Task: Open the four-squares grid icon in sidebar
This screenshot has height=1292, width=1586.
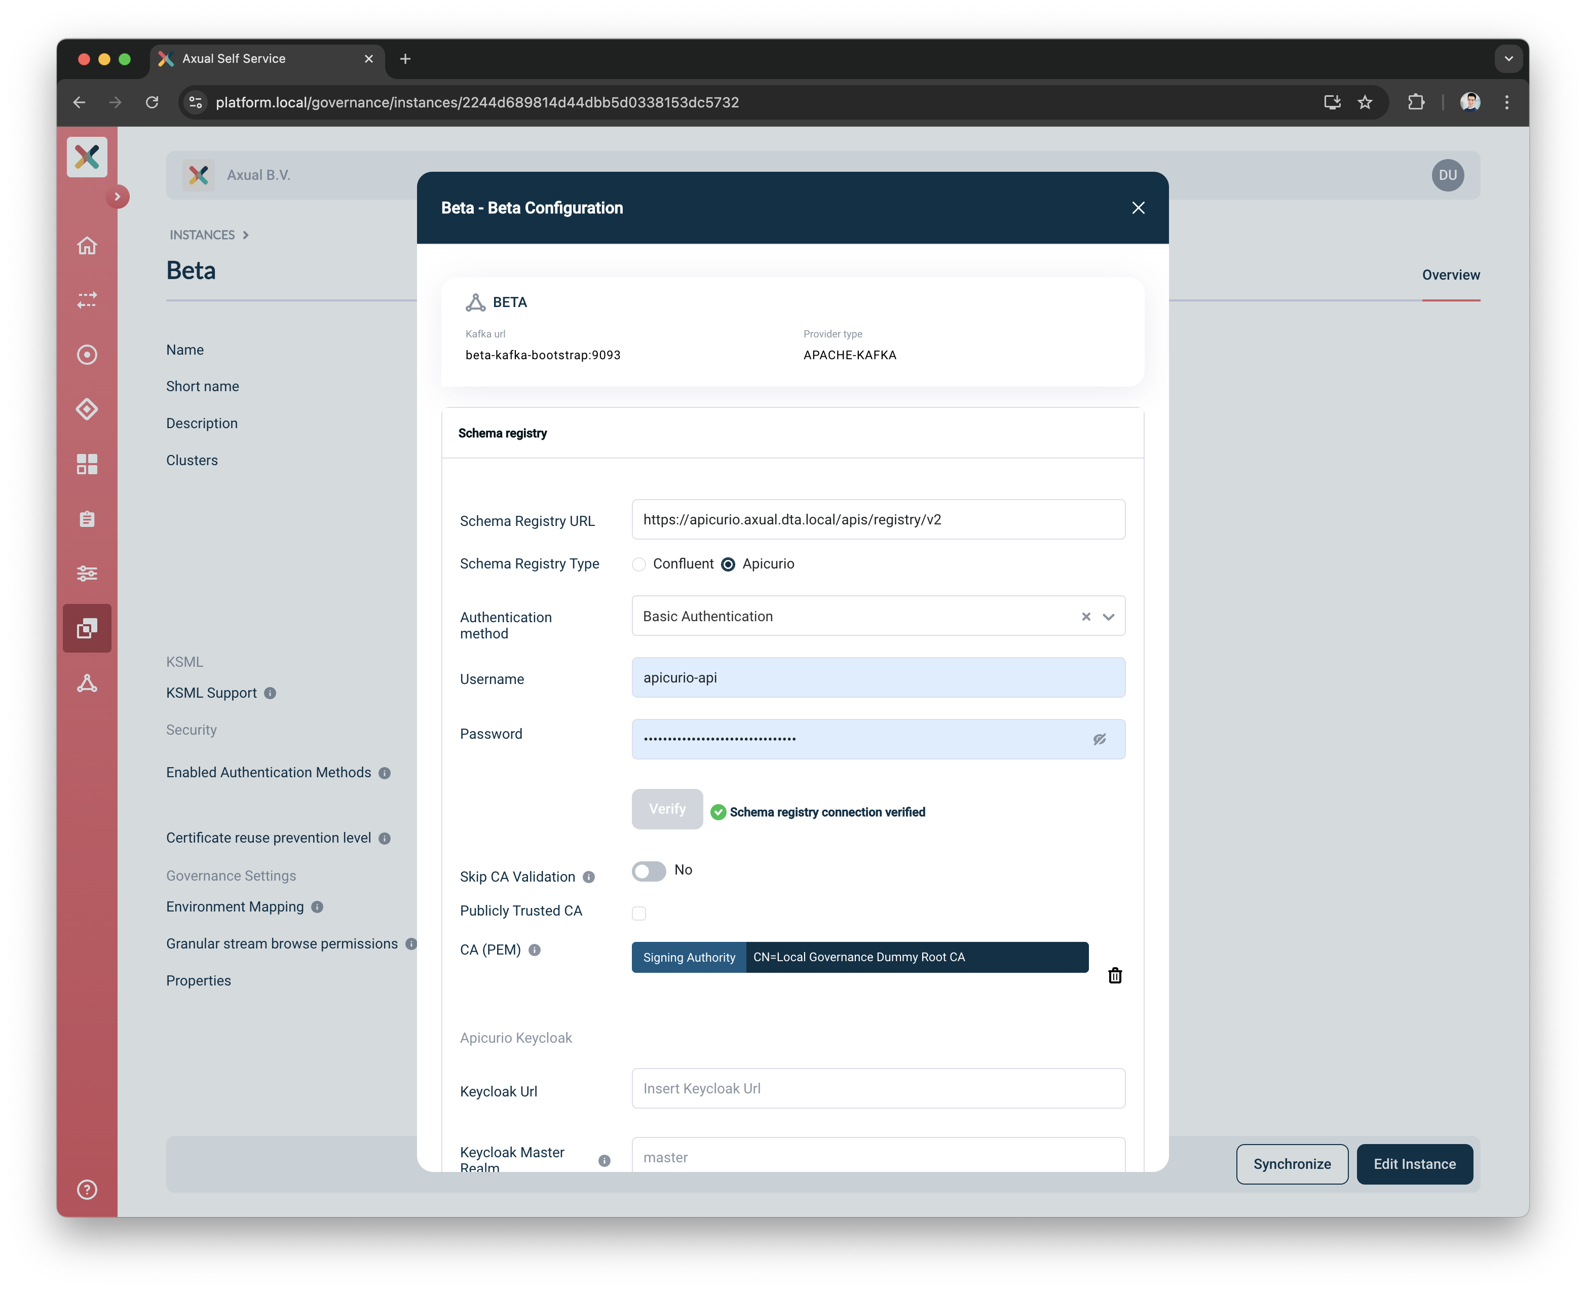Action: (x=87, y=465)
